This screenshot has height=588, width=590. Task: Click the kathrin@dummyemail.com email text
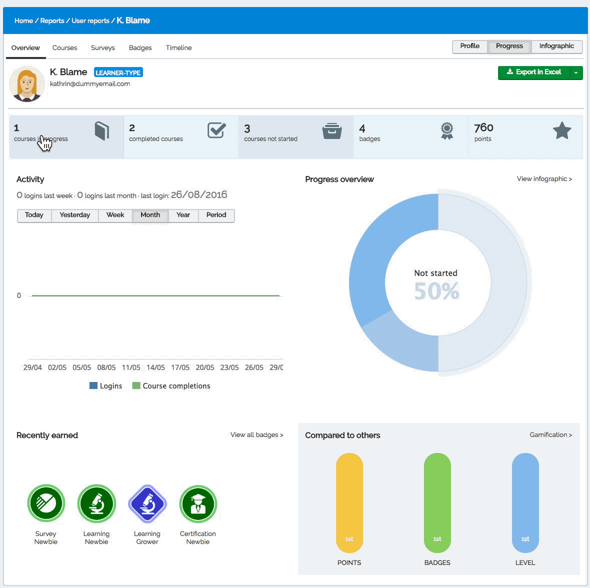tap(90, 84)
